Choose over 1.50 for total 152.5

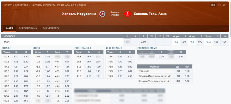click(16, 57)
